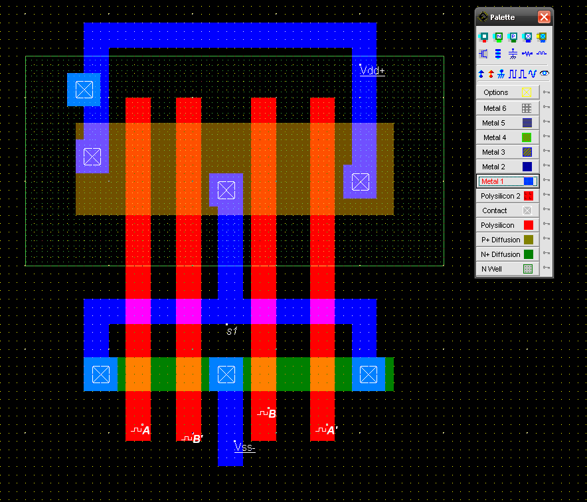Place a Vdd supply with blue arrow icon
The image size is (587, 502).
pyautogui.click(x=481, y=74)
